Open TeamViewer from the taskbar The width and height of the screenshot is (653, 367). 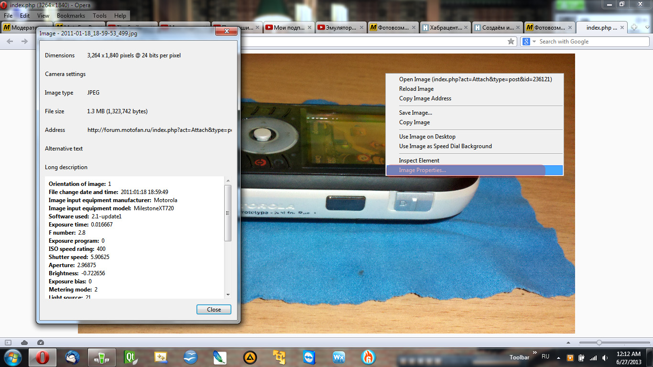point(309,357)
